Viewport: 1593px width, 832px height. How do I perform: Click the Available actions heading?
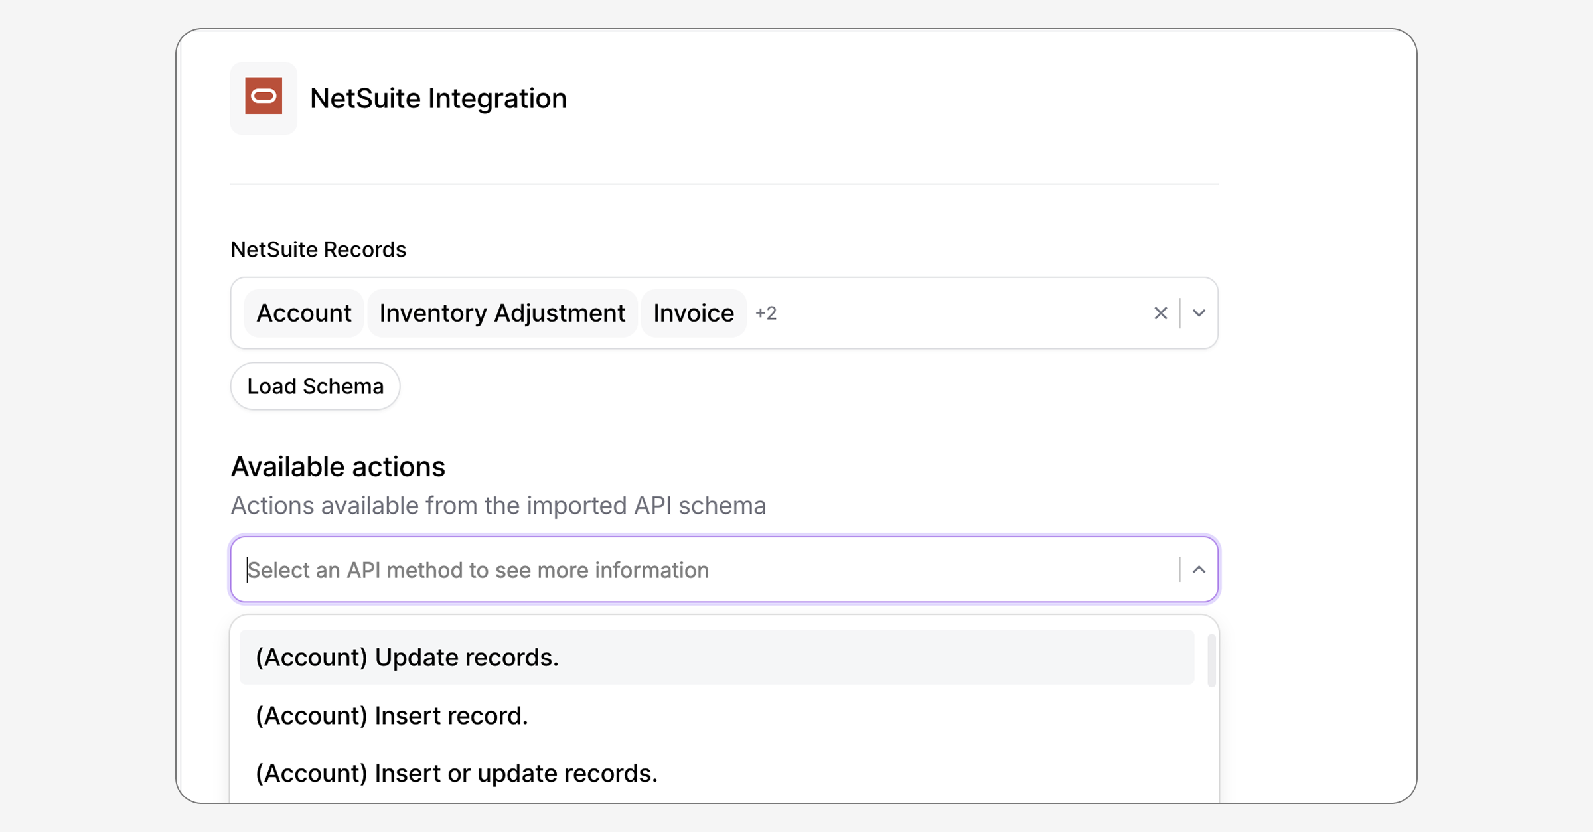tap(338, 467)
